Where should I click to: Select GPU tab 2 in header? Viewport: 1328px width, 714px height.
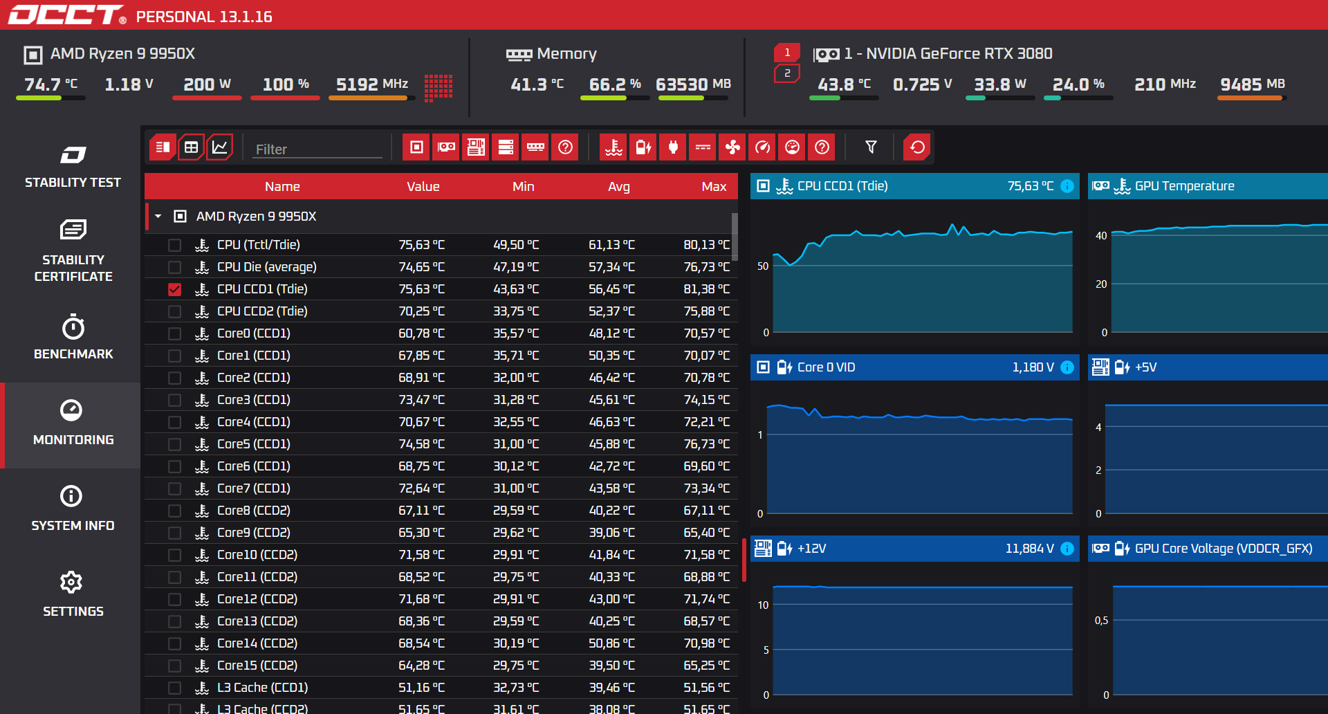click(x=787, y=73)
